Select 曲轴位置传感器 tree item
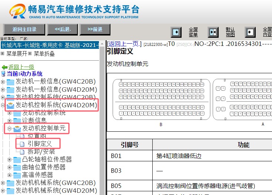This screenshot has height=195, width=272. (x=44, y=167)
